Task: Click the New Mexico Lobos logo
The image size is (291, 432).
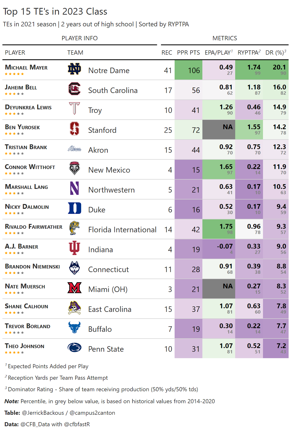Action: click(74, 168)
